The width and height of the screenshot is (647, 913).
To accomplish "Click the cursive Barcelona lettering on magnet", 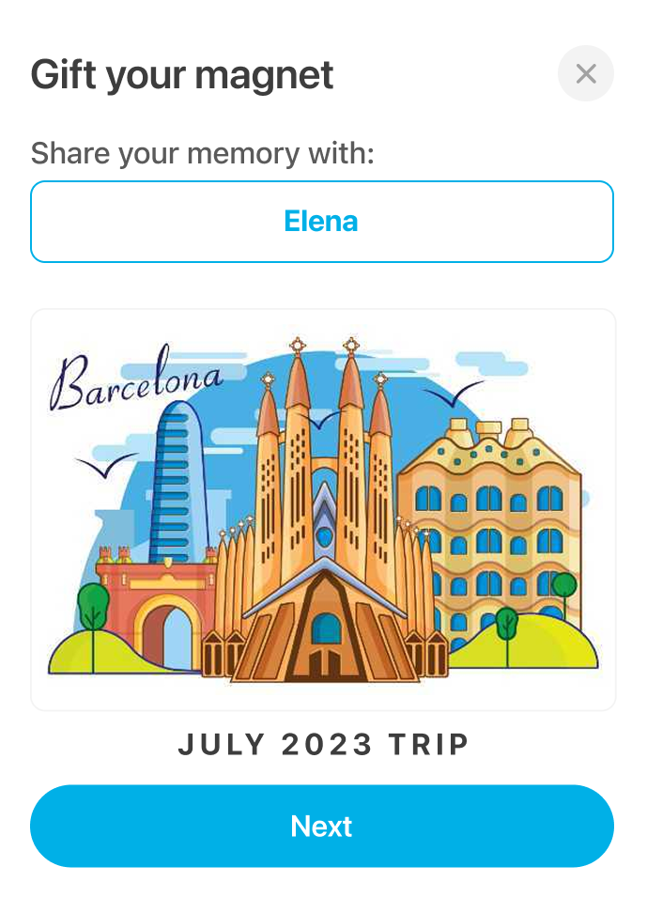I will [136, 379].
